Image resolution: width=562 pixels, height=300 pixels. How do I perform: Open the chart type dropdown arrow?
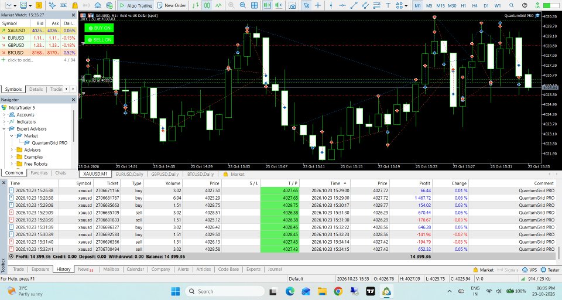tap(15, 6)
